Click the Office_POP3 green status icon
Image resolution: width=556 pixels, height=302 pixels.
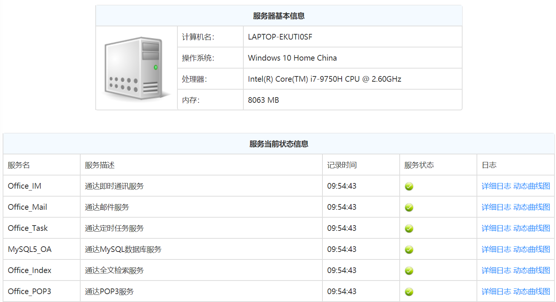[409, 292]
